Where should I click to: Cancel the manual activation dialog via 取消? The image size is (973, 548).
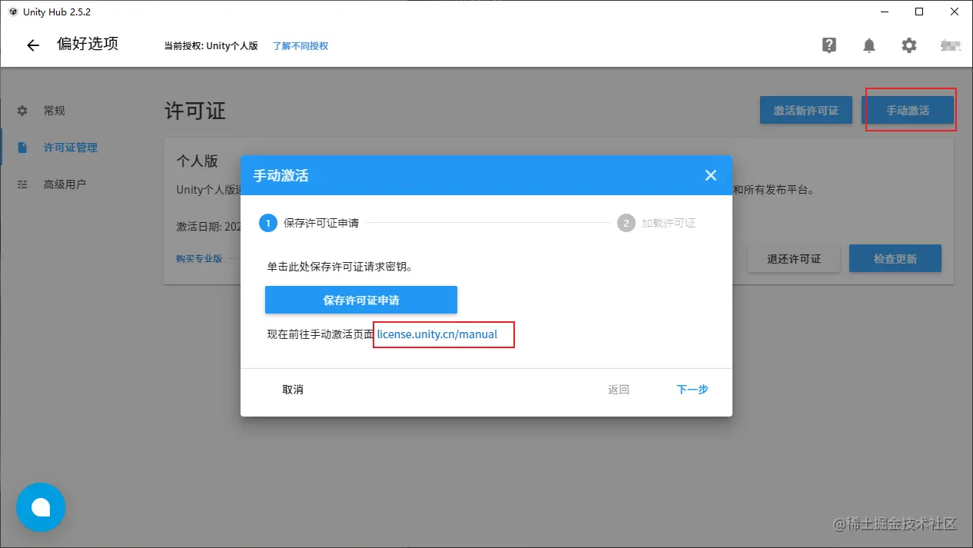coord(293,389)
